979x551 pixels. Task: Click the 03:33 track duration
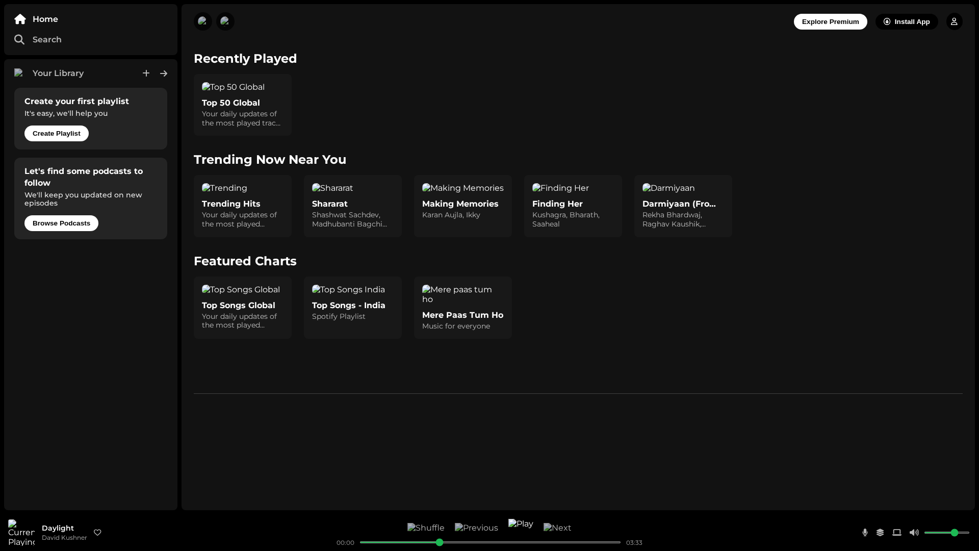pos(634,543)
